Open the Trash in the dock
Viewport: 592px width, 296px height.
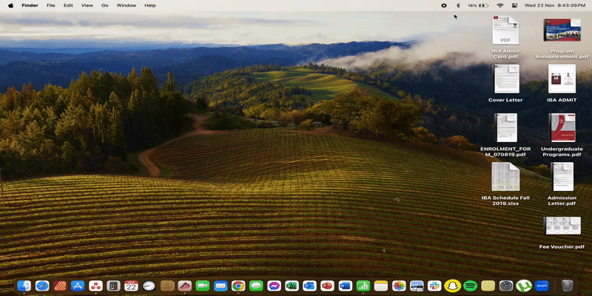568,286
